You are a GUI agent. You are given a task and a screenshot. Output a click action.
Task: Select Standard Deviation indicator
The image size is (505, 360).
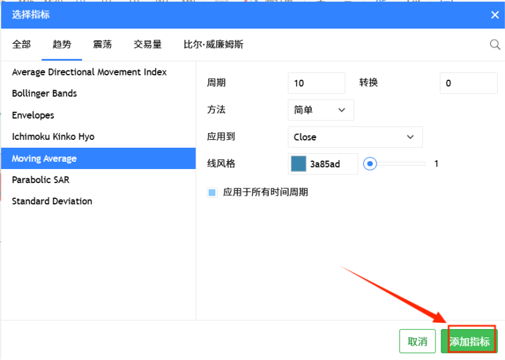click(x=99, y=201)
